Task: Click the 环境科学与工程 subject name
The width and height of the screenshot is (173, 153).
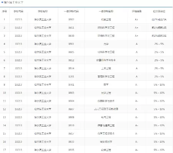Action: point(106,36)
